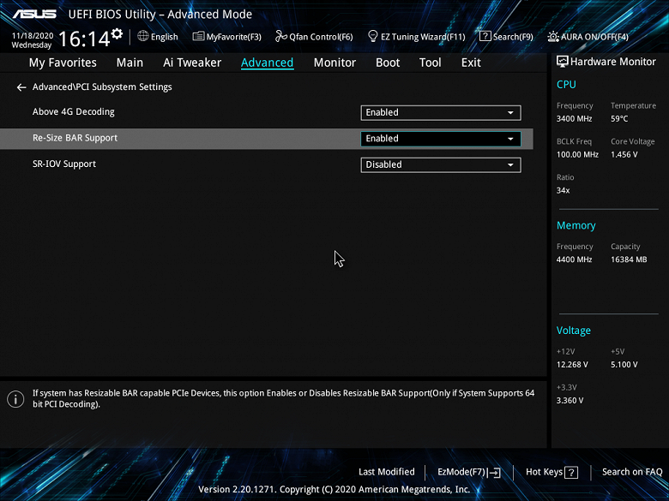Click the Advanced\PCI Subsystem Settings breadcrumb

point(102,86)
